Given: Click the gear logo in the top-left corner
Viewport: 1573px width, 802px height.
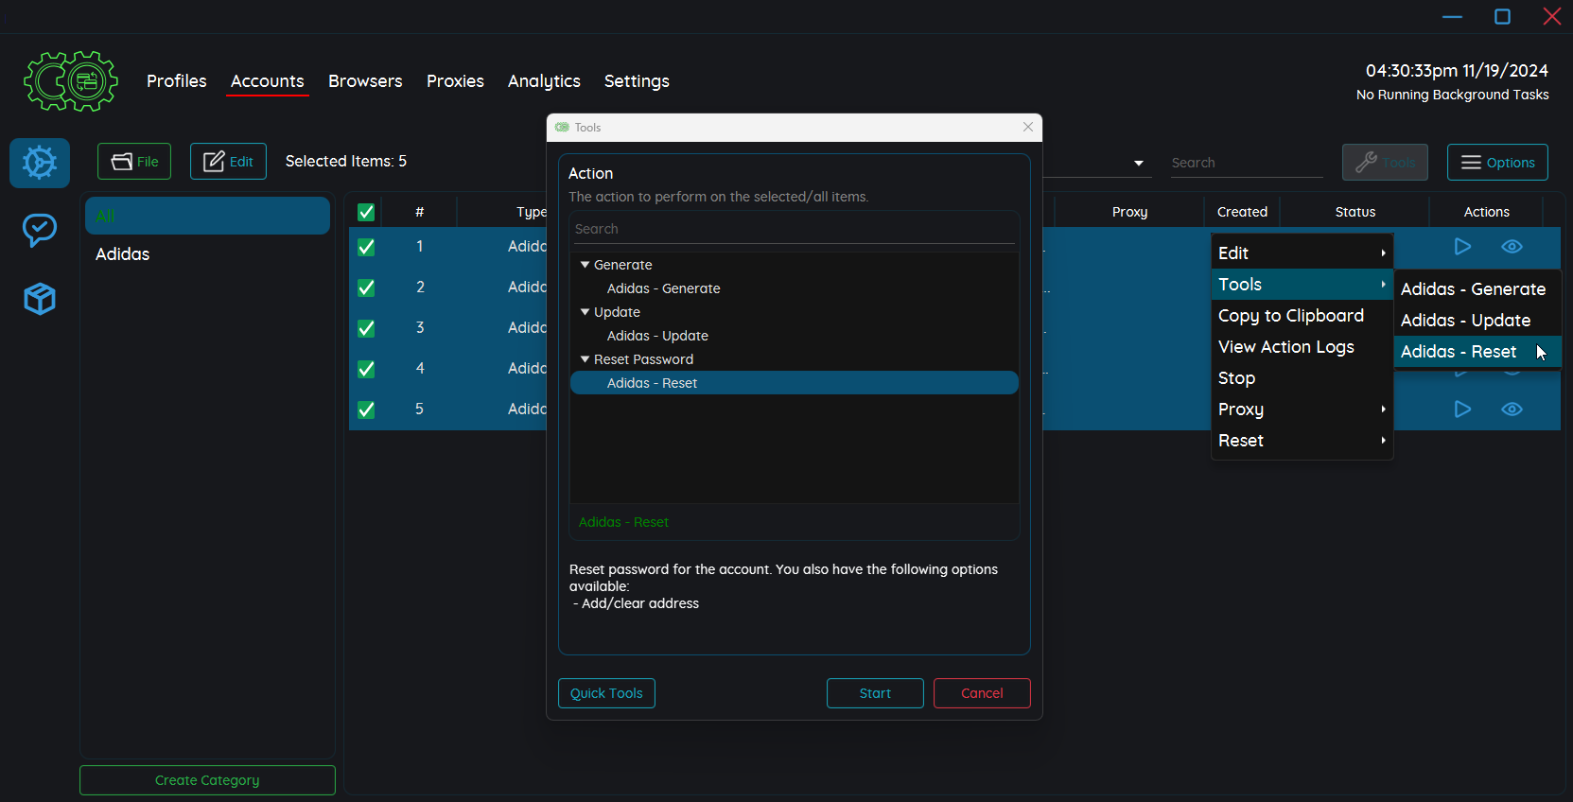Looking at the screenshot, I should [x=71, y=81].
